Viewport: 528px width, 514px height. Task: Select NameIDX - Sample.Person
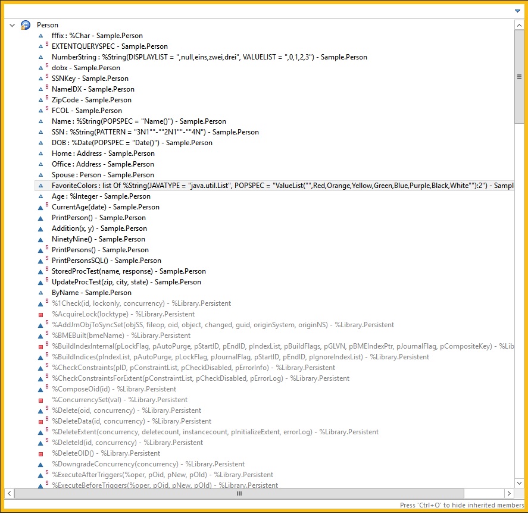(93, 89)
